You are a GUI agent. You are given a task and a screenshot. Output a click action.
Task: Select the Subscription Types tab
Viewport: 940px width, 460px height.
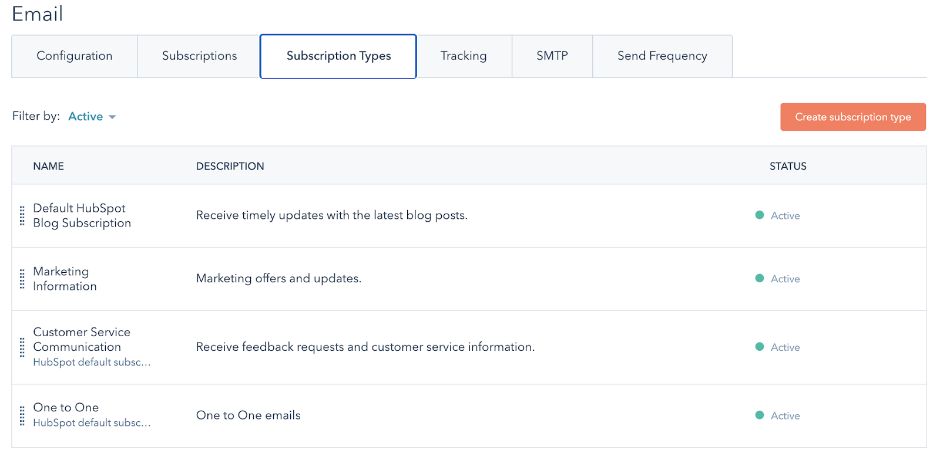click(338, 56)
